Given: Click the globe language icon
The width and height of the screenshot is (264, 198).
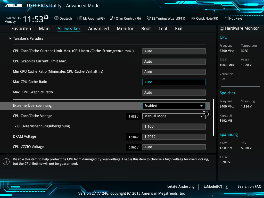Looking at the screenshot, I should [56, 18].
